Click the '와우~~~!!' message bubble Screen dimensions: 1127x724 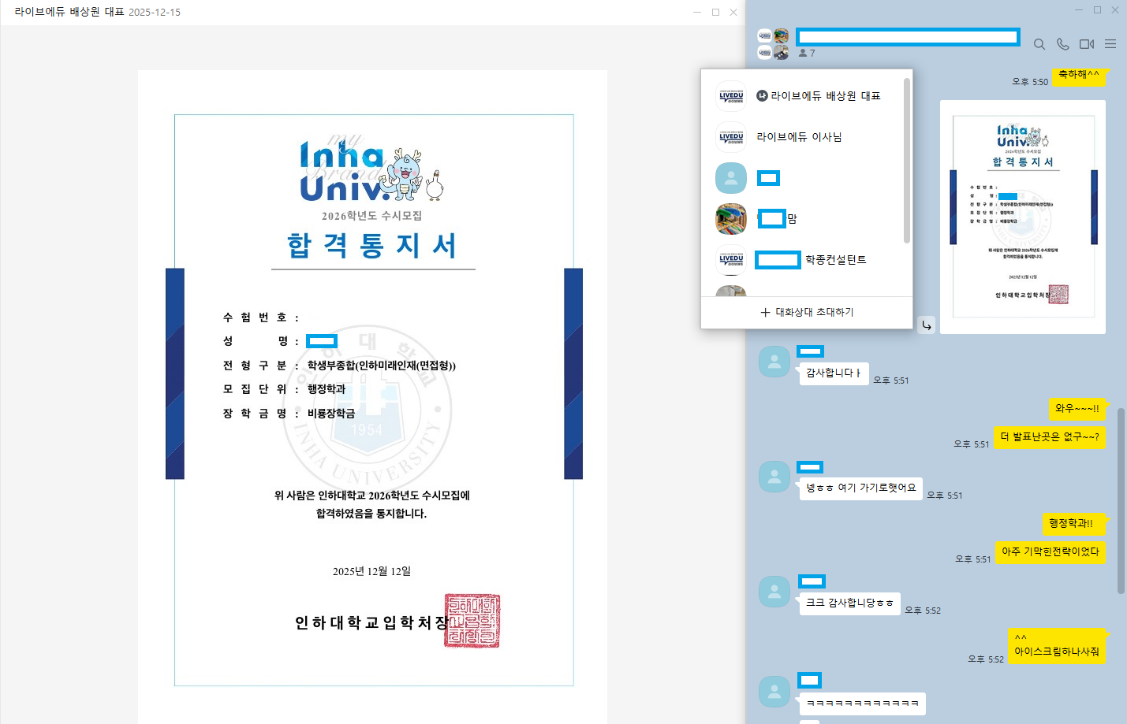click(x=1077, y=408)
